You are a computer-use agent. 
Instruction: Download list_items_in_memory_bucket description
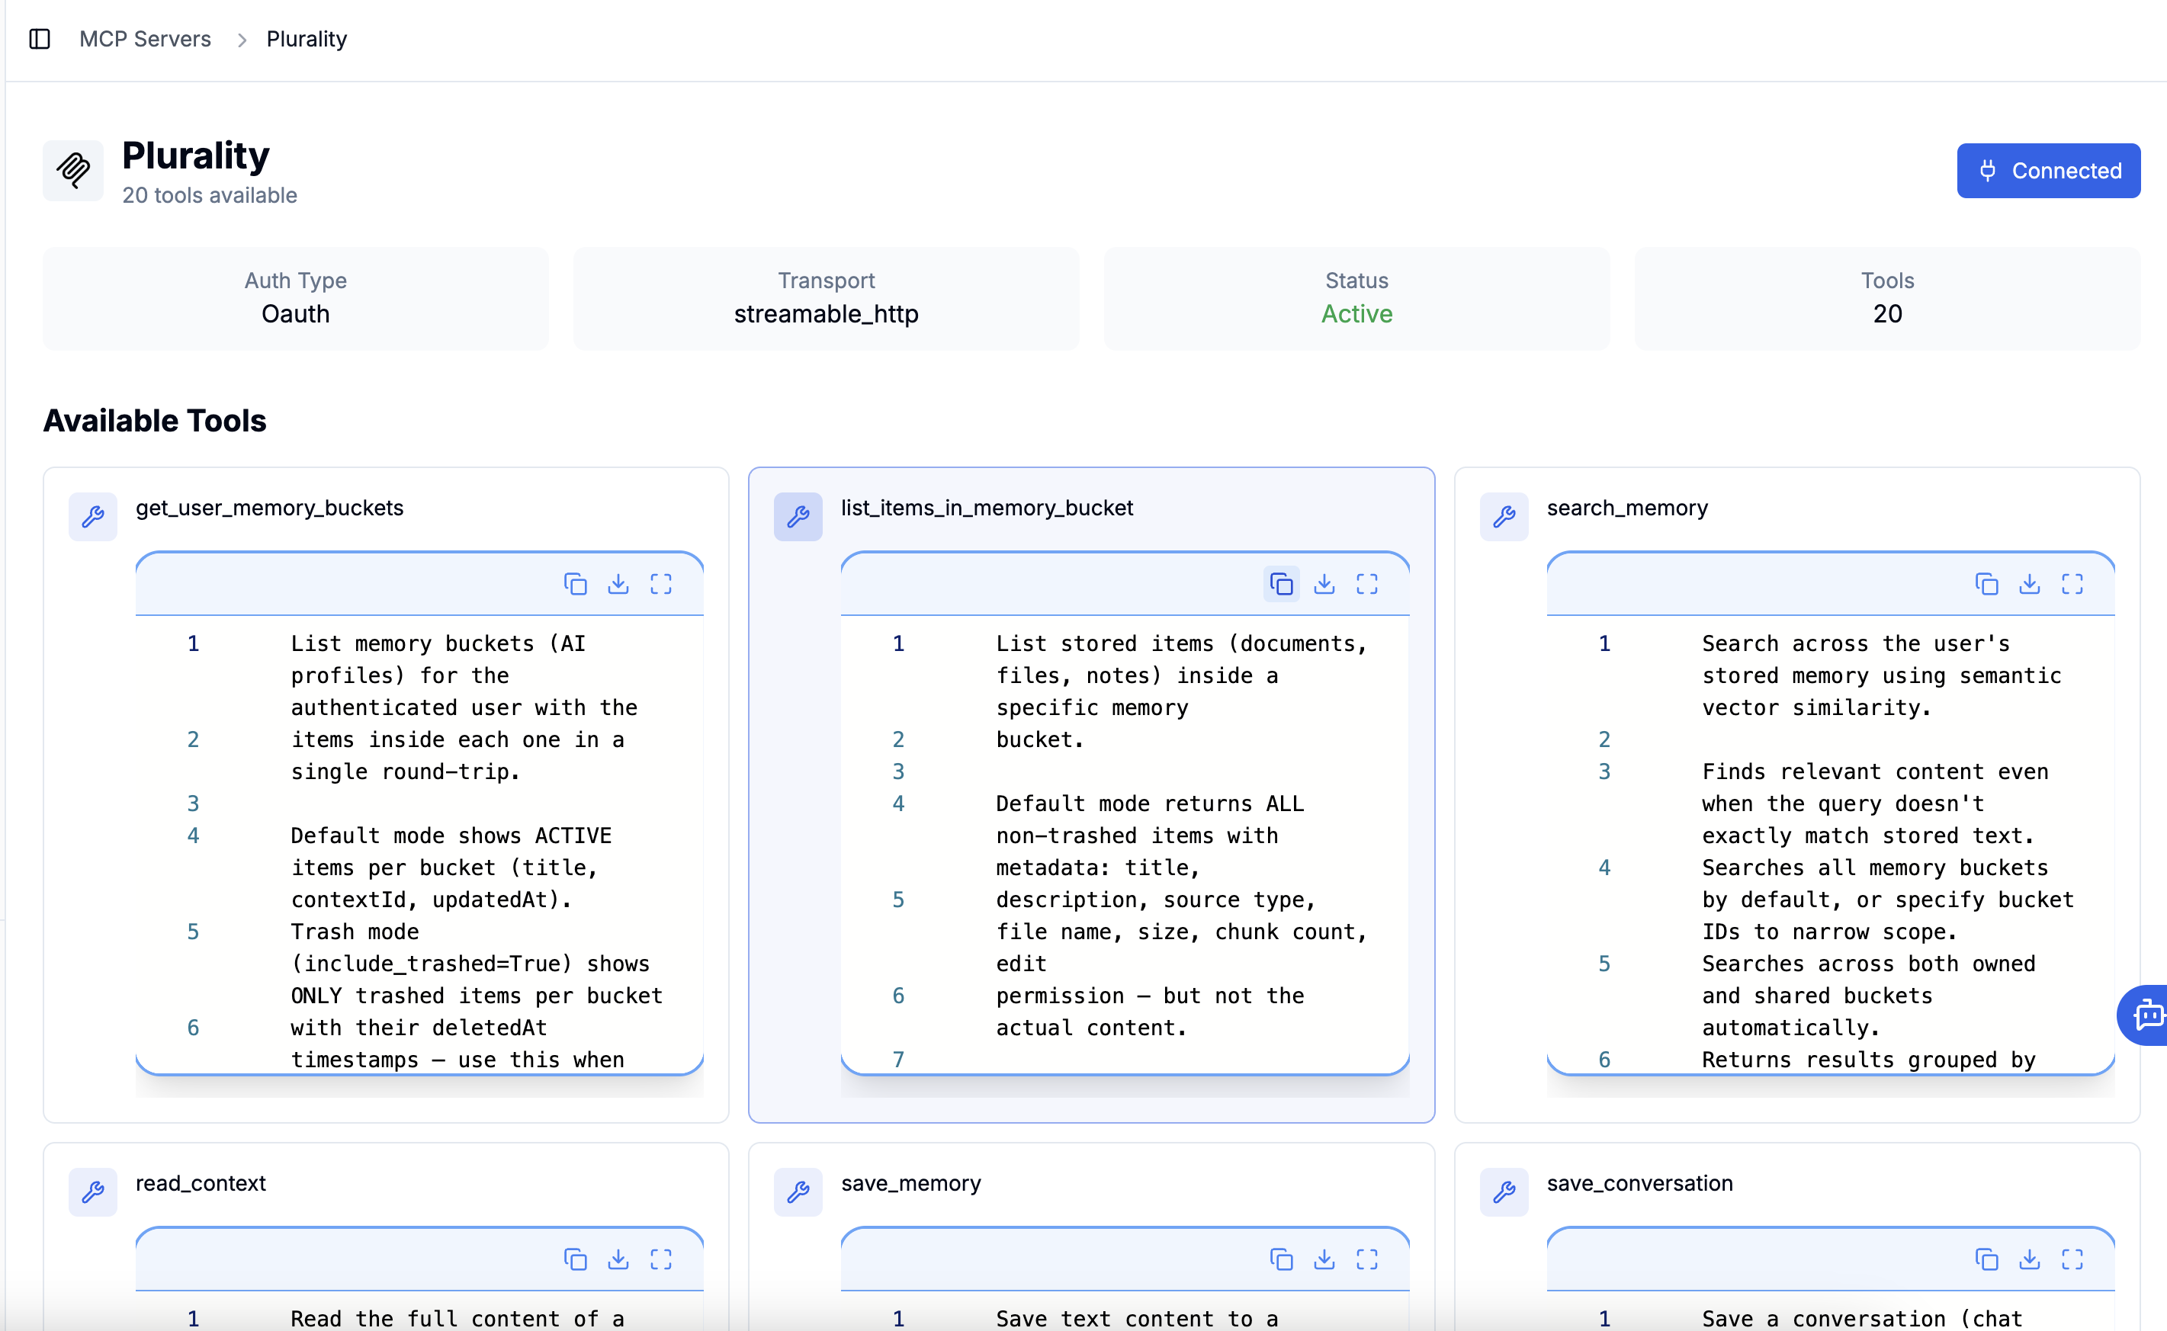[1324, 584]
